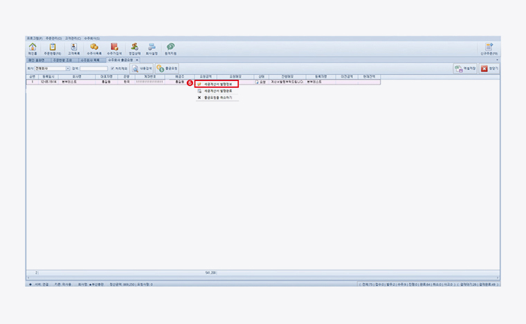Open 회사설정 company settings icon

152,48
